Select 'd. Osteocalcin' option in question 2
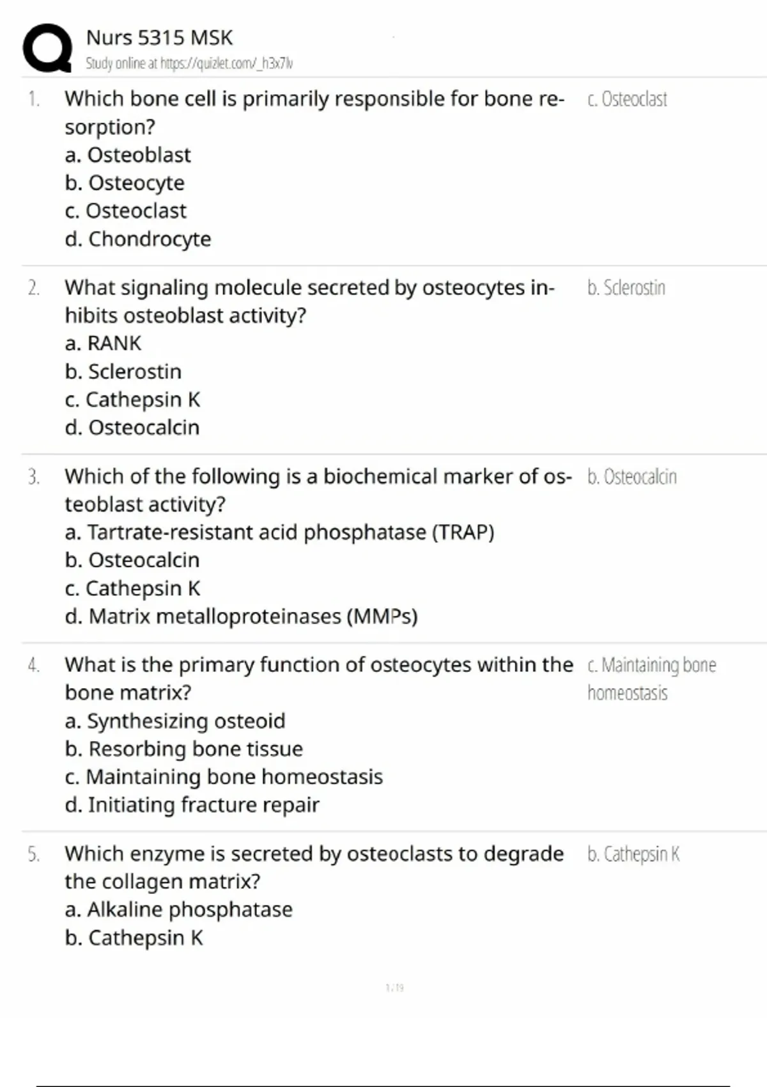The image size is (767, 1087). [132, 427]
